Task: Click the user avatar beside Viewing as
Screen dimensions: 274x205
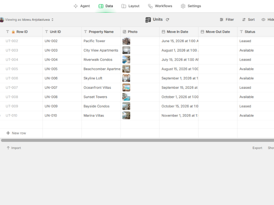Action: (2, 20)
